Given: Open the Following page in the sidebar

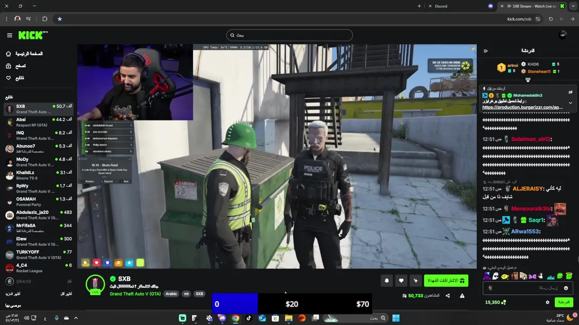Looking at the screenshot, I should point(15,78).
